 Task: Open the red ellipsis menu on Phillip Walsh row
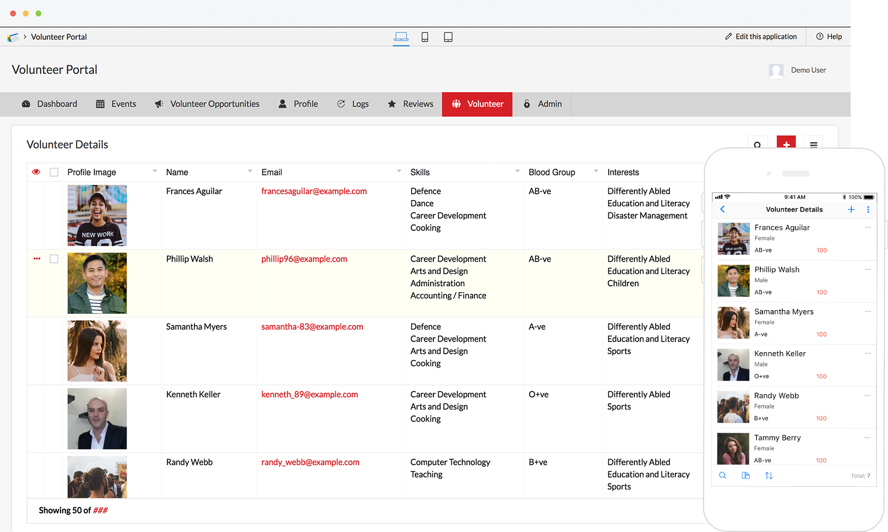pyautogui.click(x=37, y=259)
